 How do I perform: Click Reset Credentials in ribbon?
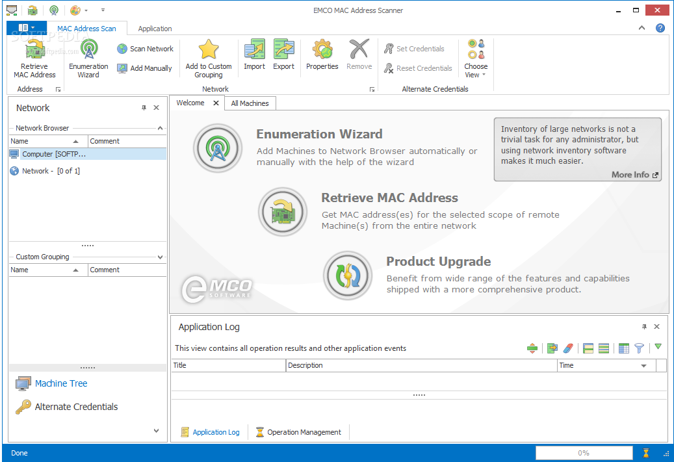coord(418,68)
